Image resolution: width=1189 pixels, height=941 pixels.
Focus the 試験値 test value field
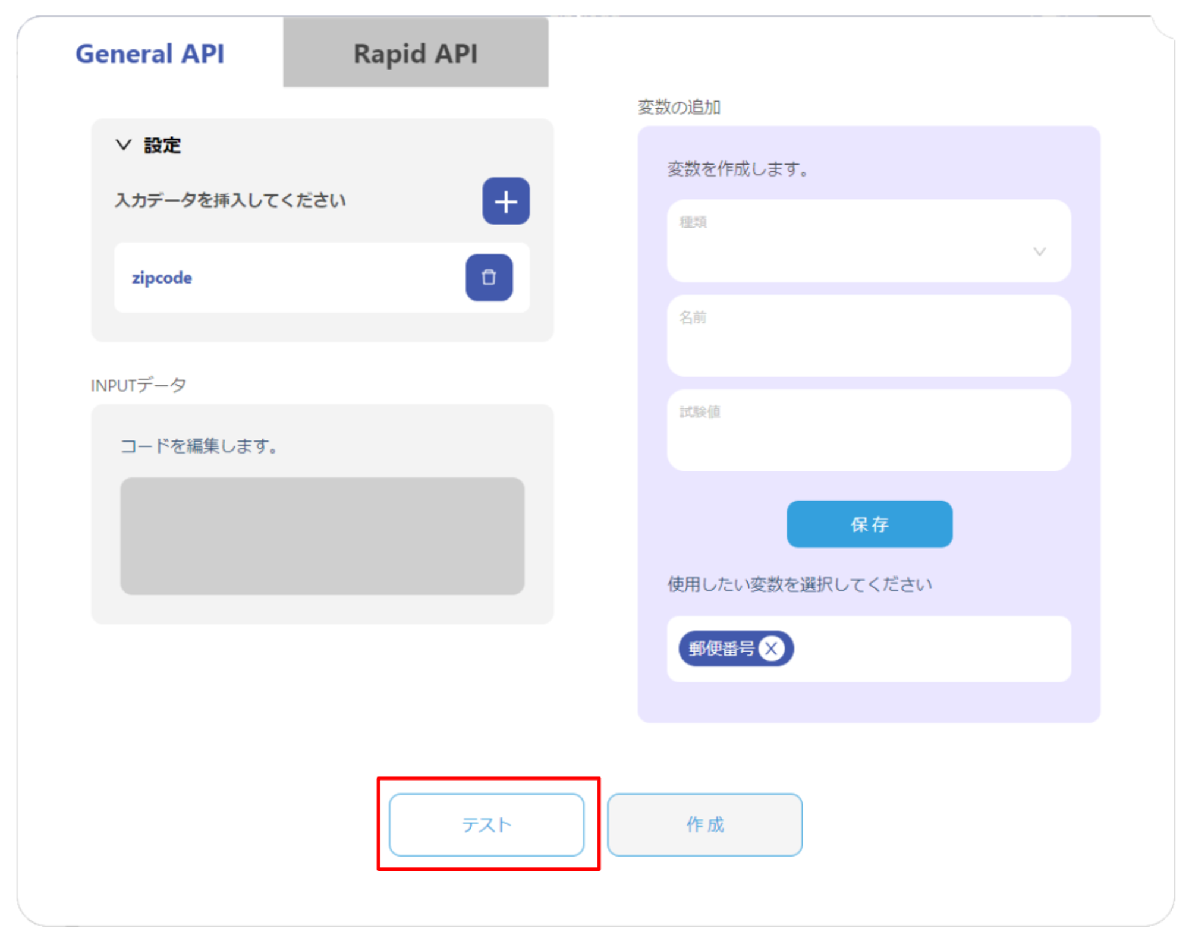(869, 430)
